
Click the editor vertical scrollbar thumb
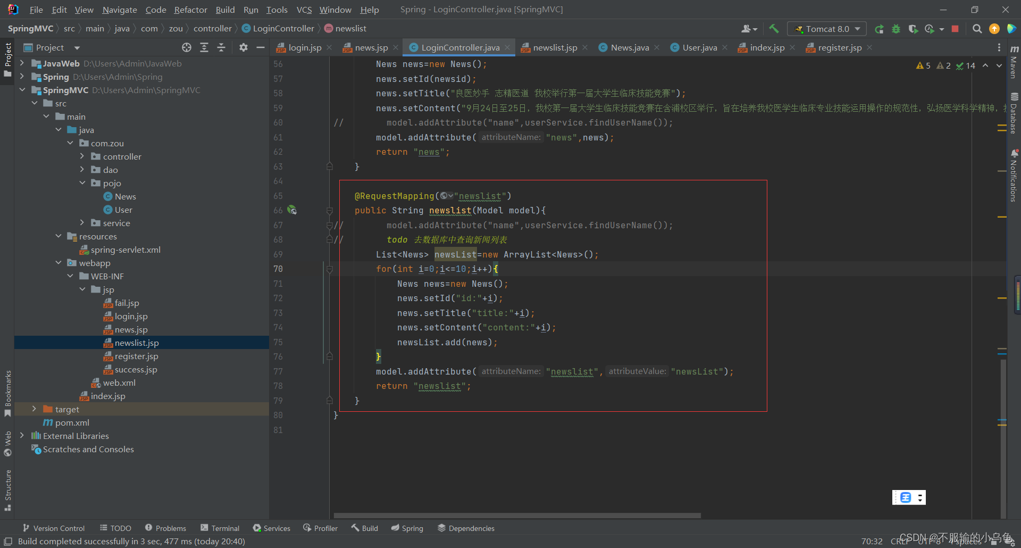1003,438
